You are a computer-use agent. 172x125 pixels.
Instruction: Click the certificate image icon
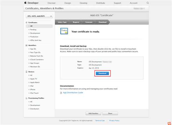coord(64,31)
